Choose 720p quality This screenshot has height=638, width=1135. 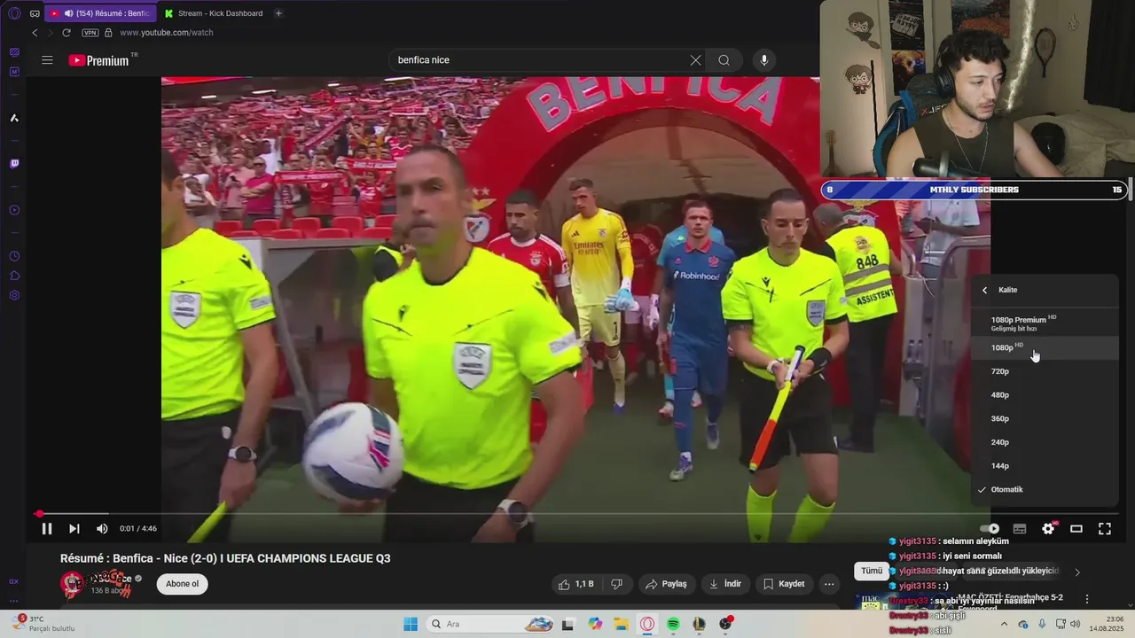click(1045, 371)
